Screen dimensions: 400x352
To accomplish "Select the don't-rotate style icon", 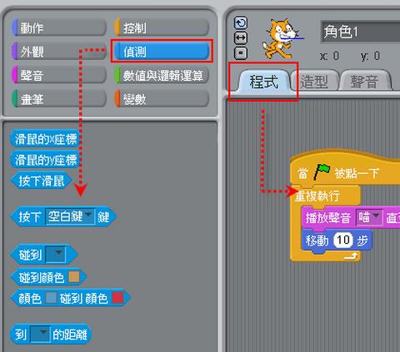I will point(241,52).
